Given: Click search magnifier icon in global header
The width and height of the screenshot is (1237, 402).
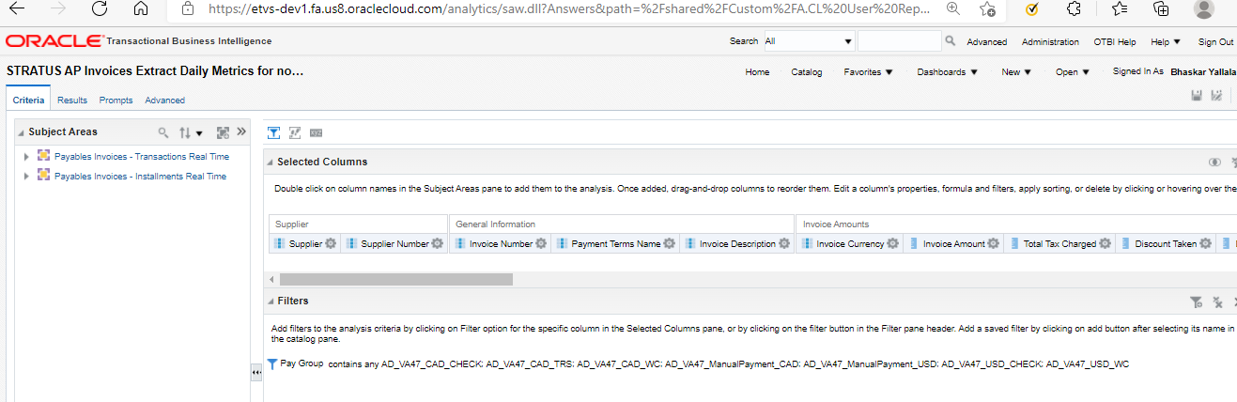Looking at the screenshot, I should pyautogui.click(x=951, y=41).
